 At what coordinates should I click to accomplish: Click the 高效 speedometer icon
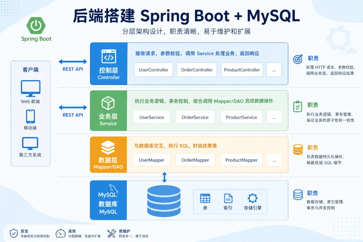click(61, 233)
